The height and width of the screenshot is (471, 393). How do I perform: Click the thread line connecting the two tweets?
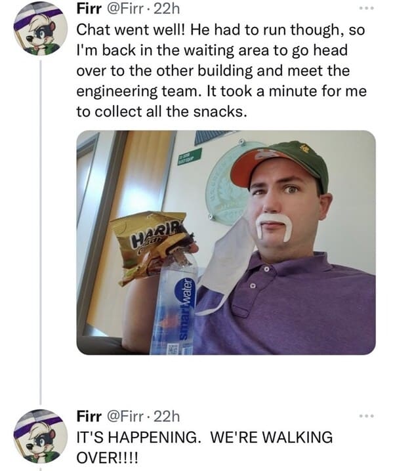click(x=41, y=232)
